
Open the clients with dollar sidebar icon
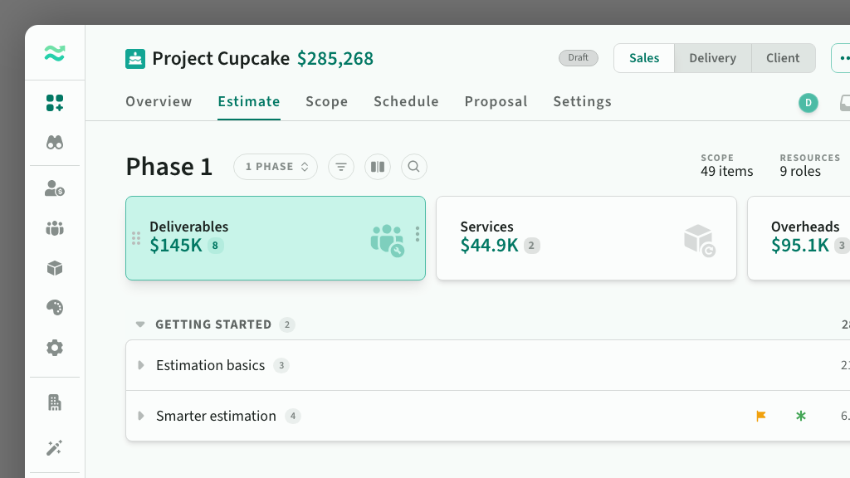pos(55,188)
